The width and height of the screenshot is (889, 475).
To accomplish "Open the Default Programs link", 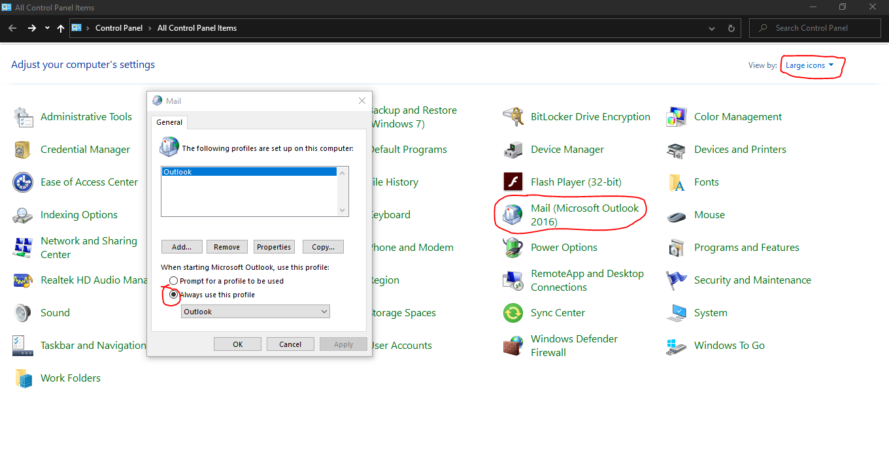I will point(410,150).
